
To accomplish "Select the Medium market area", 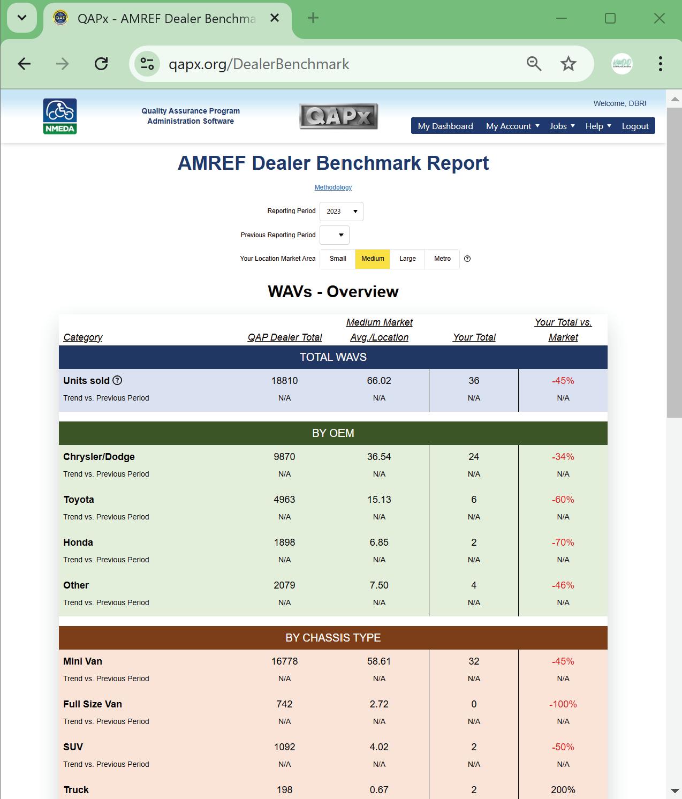I will point(373,259).
